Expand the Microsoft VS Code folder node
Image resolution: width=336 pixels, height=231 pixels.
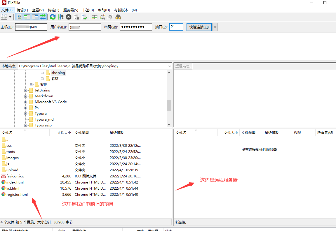click(25, 102)
